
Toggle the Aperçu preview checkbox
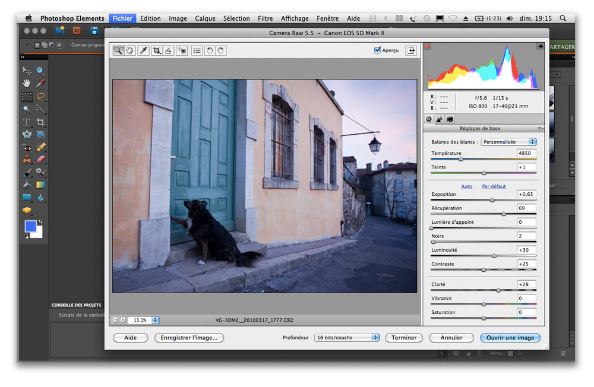(377, 50)
